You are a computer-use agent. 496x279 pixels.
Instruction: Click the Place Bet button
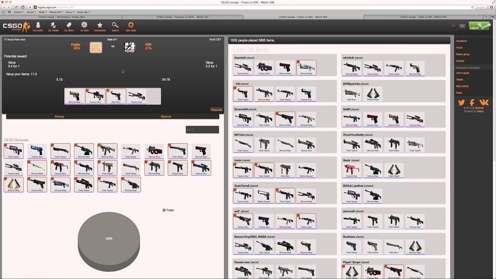217,110
